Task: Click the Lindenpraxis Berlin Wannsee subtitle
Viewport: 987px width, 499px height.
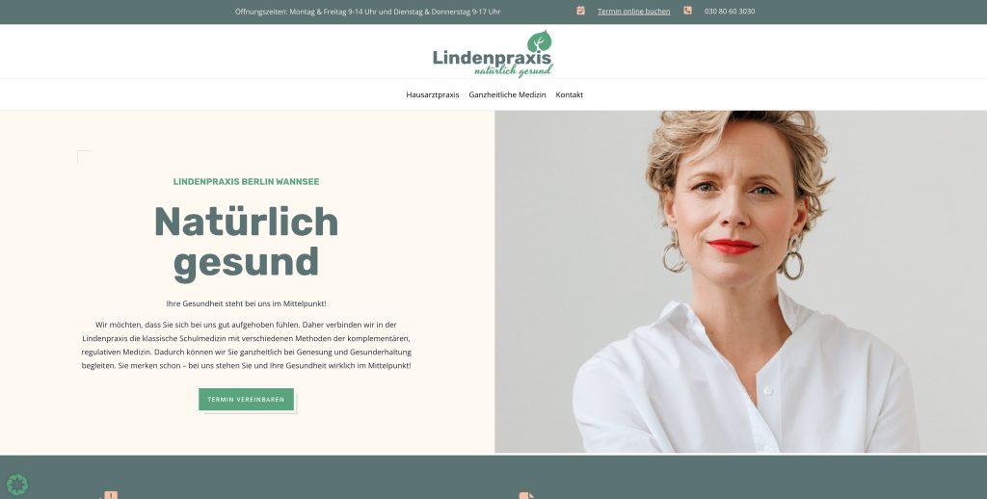Action: tap(246, 182)
